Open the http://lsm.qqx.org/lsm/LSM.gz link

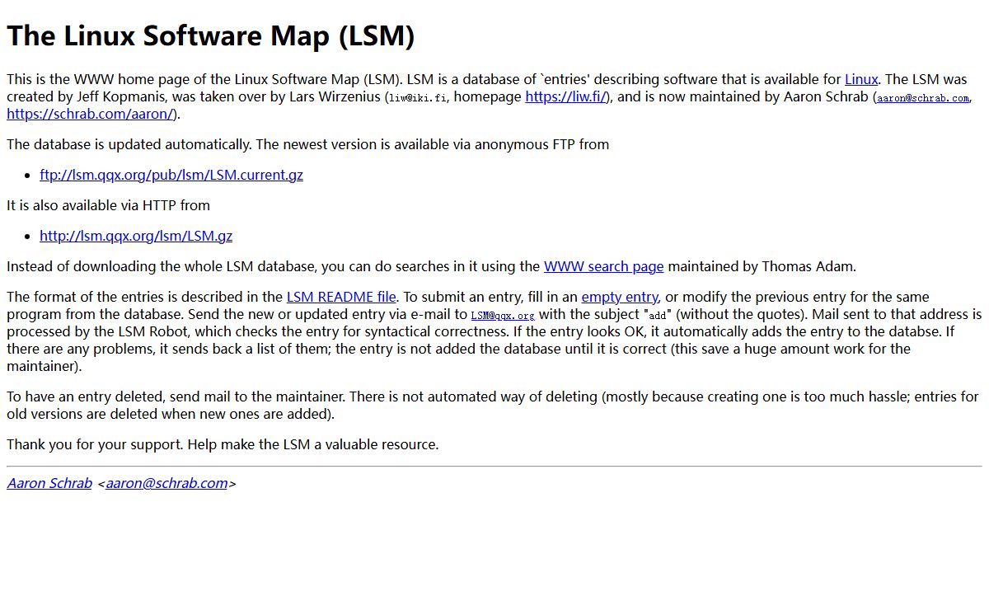click(136, 236)
